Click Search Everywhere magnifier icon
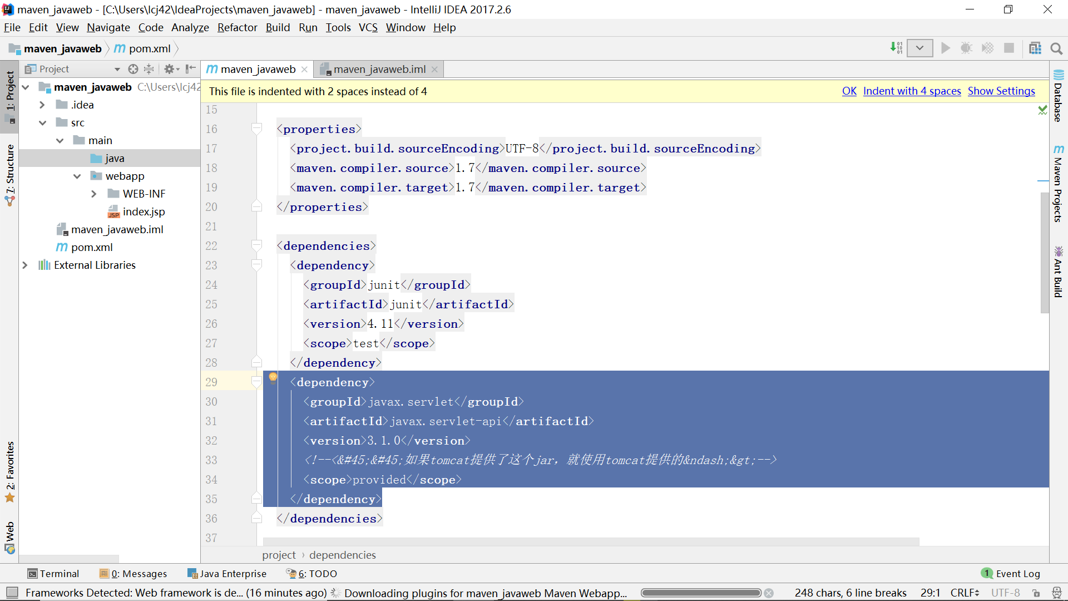1068x601 pixels. 1056,48
